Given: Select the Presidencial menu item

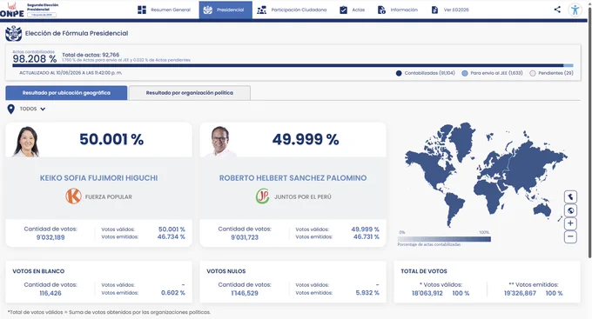Looking at the screenshot, I should point(225,10).
